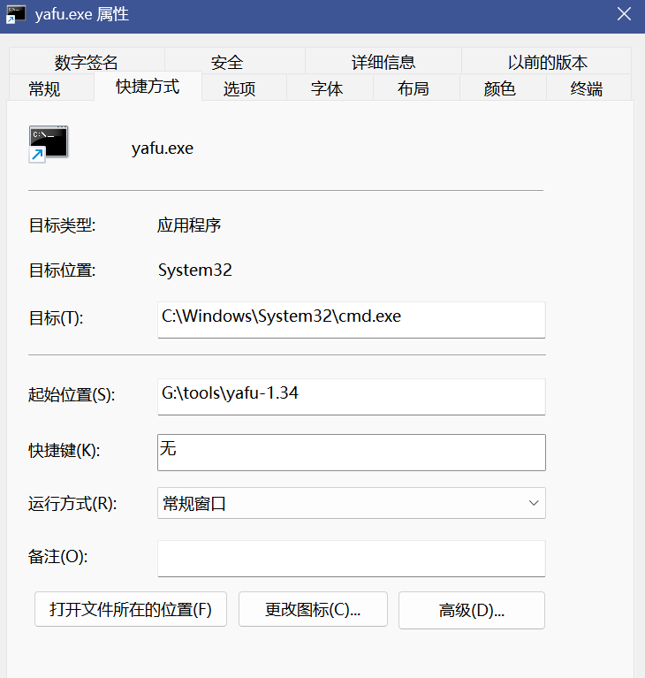Click the cmd shortcut icon beside yafu.exe
This screenshot has height=678, width=645.
(x=48, y=144)
